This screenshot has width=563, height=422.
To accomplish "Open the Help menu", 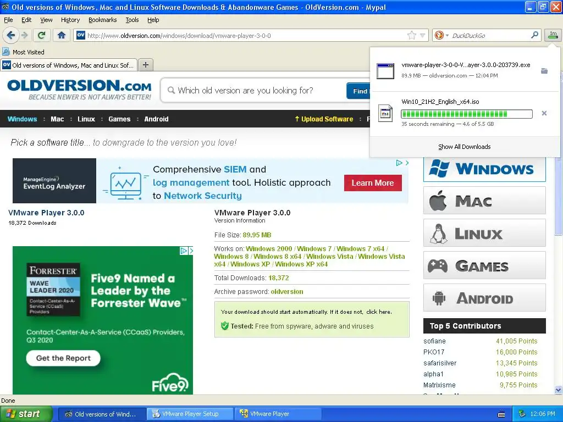I will tap(153, 20).
